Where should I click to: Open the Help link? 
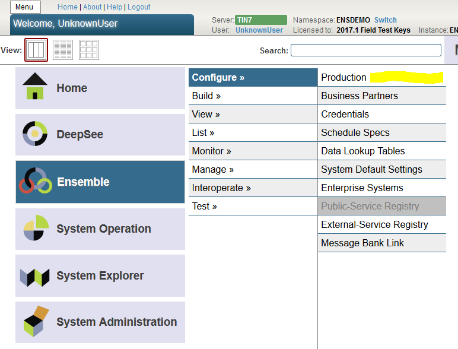pyautogui.click(x=114, y=7)
